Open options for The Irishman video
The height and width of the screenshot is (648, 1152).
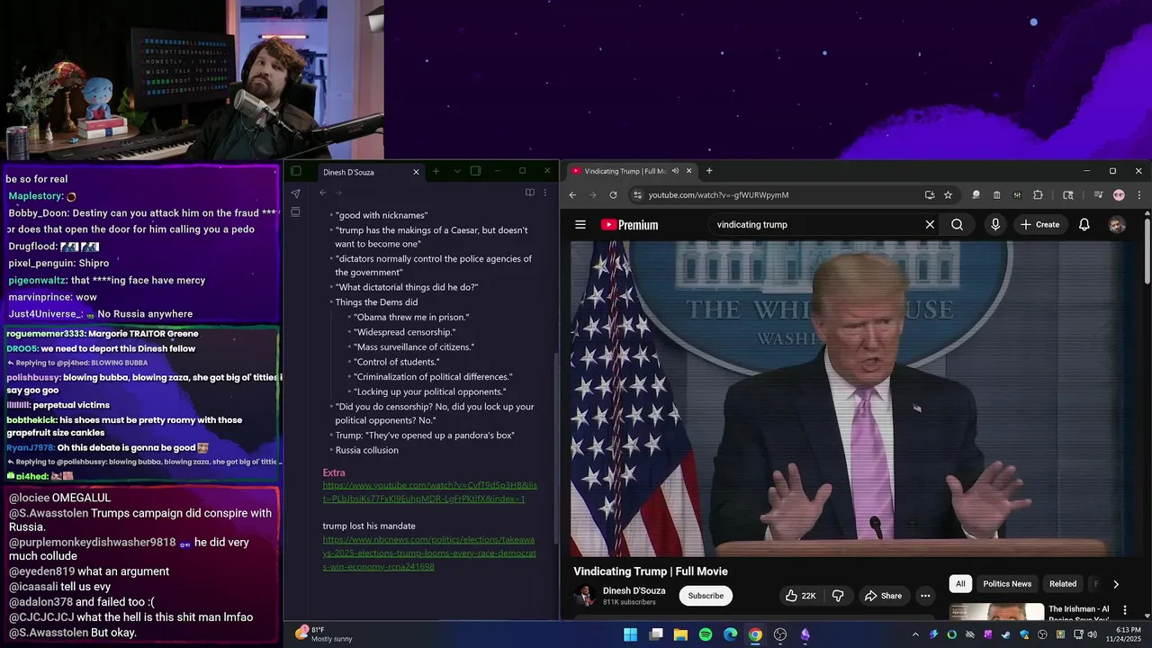[1124, 610]
